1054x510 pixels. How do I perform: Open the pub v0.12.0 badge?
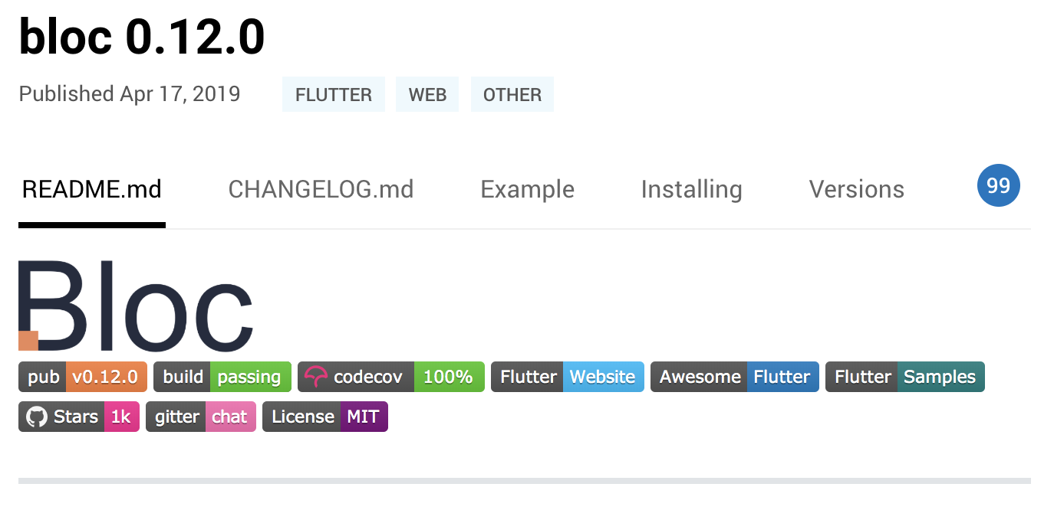pyautogui.click(x=82, y=377)
